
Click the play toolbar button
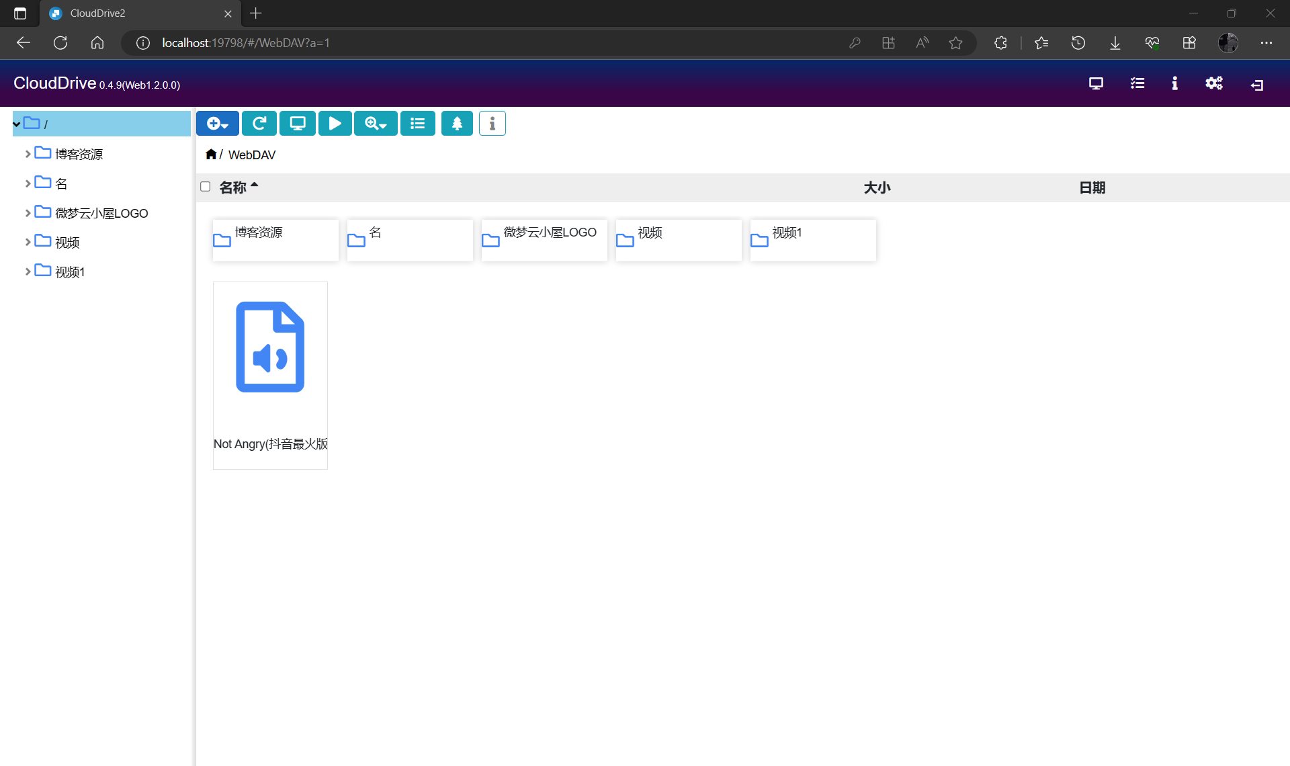coord(335,124)
